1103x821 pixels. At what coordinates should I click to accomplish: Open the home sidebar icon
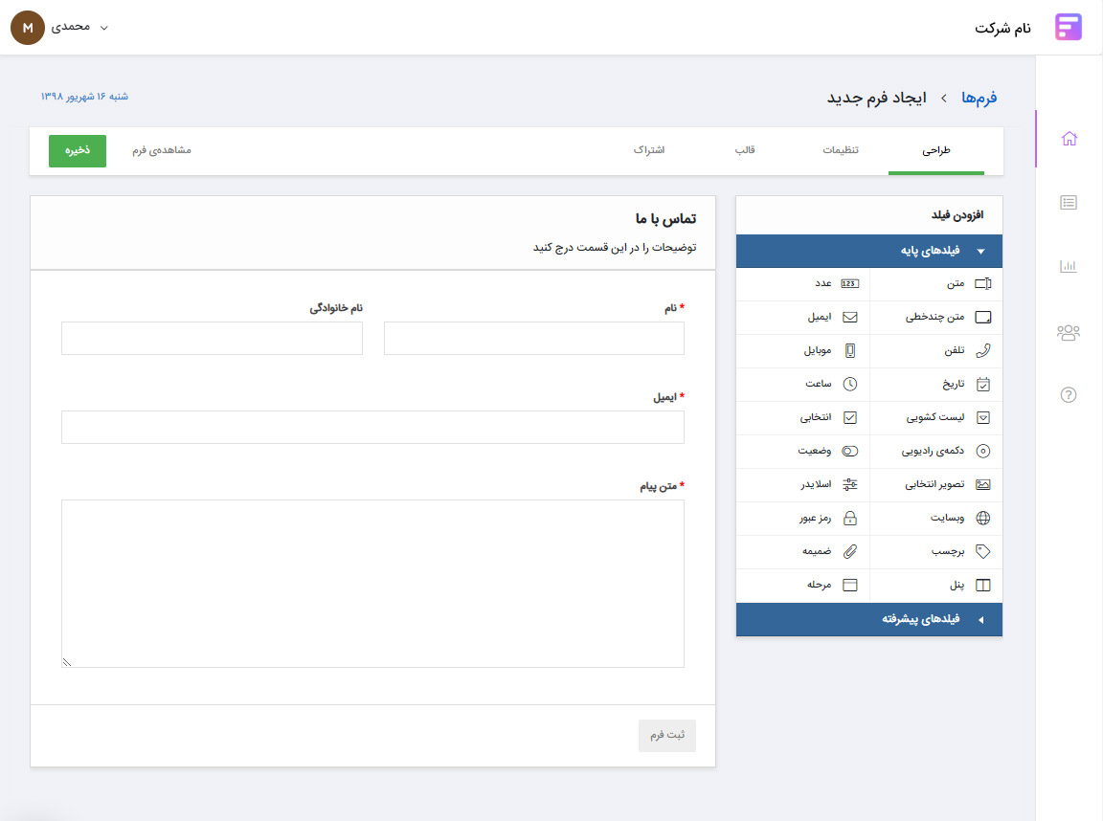point(1069,139)
